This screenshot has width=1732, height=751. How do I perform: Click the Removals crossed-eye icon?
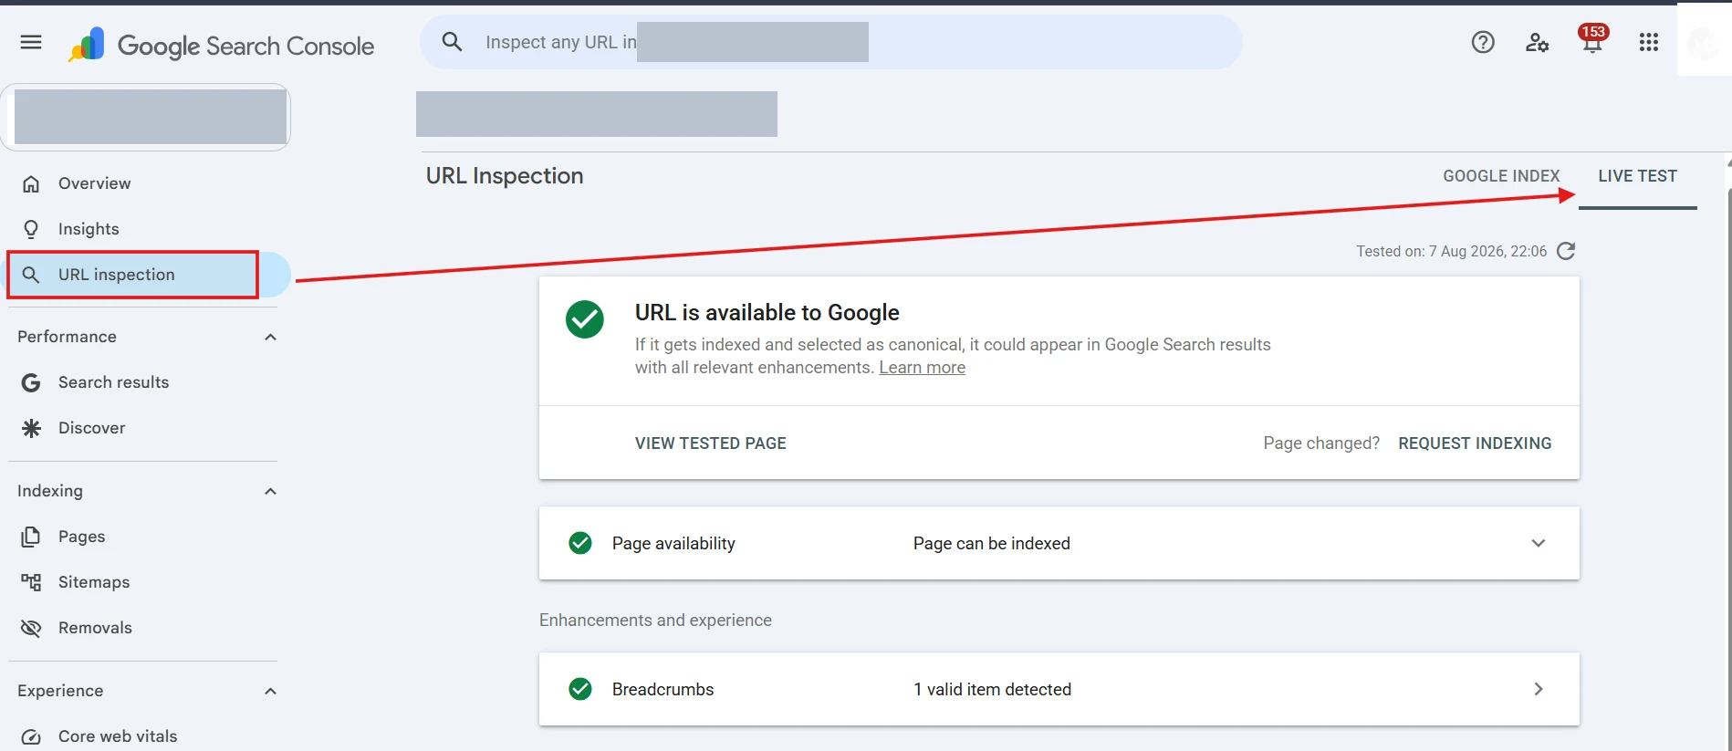coord(31,628)
